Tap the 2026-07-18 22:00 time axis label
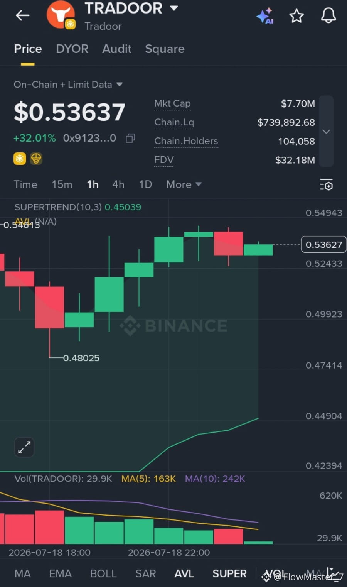The width and height of the screenshot is (347, 587). pos(169,553)
